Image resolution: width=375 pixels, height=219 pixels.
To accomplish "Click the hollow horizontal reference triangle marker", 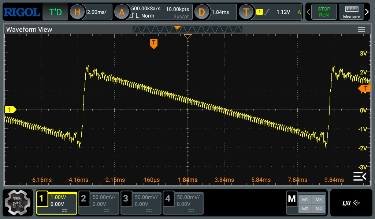I will (187, 36).
